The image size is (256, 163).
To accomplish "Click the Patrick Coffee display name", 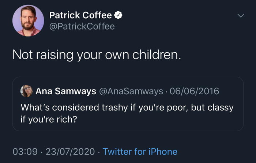I will (80, 15).
